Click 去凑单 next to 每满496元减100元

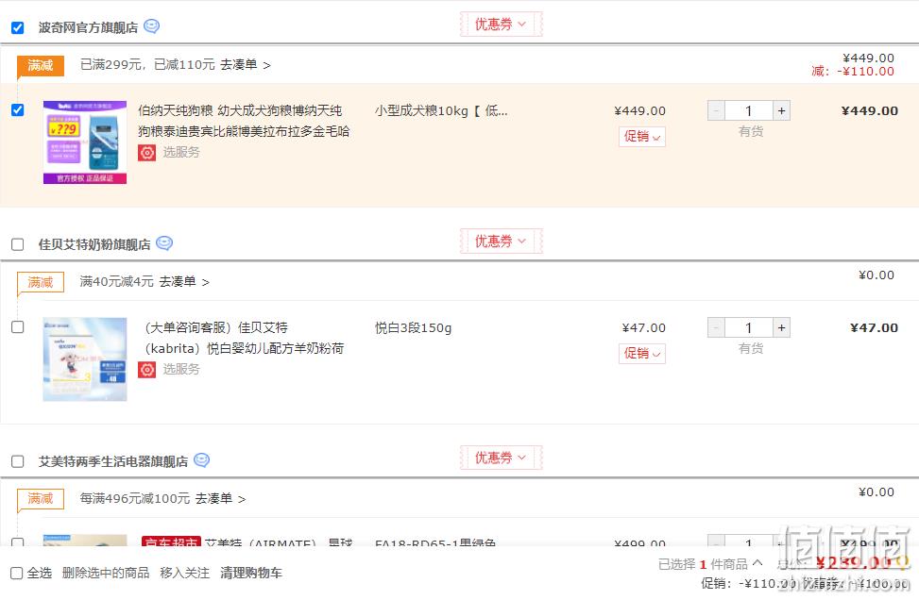click(x=220, y=499)
